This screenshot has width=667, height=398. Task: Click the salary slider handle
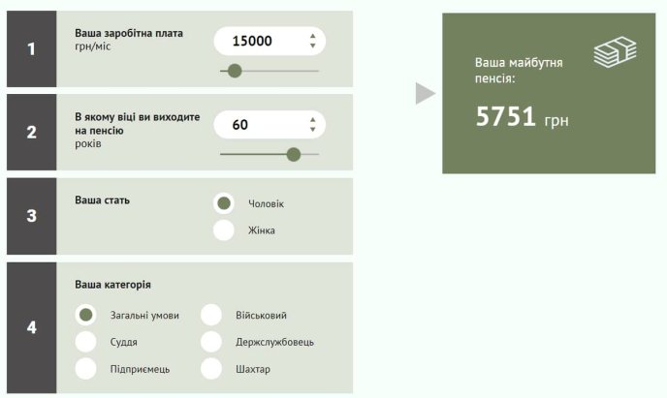(235, 71)
